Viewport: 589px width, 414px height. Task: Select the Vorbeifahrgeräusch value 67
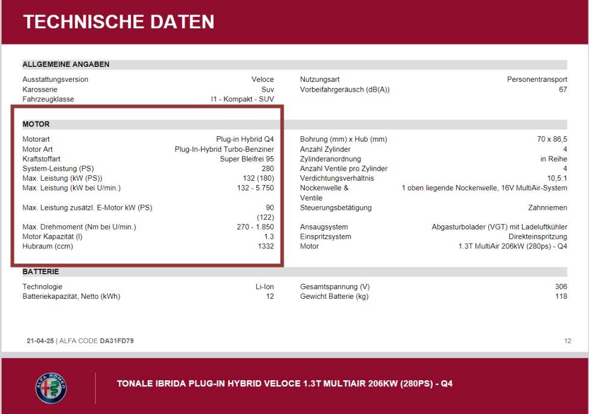563,90
